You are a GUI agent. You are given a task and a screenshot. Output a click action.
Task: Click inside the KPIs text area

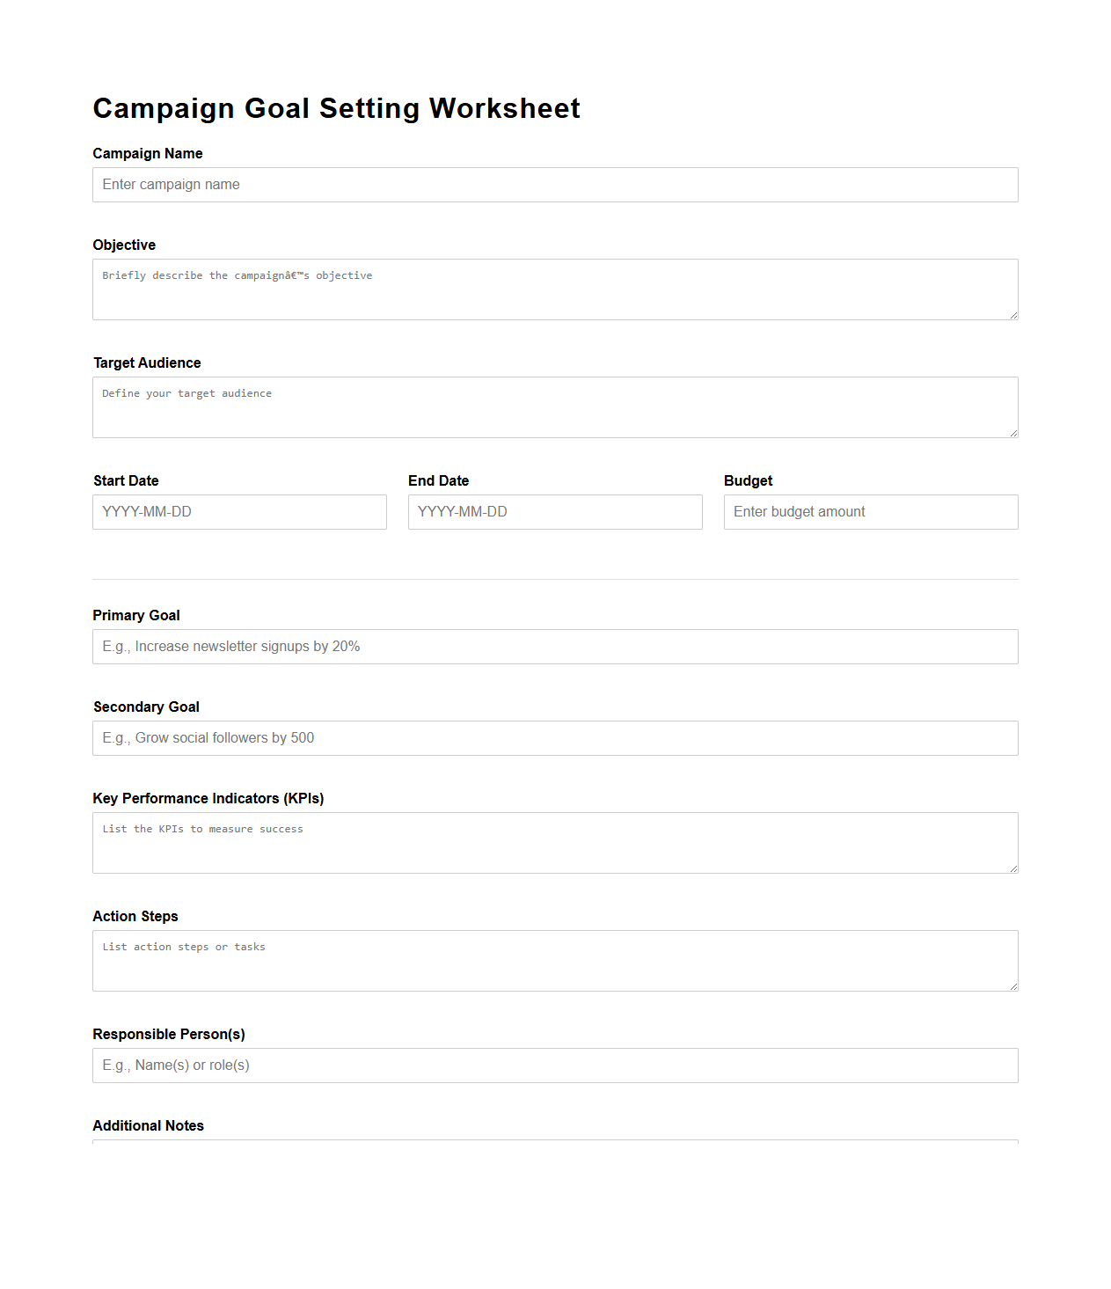pos(554,842)
